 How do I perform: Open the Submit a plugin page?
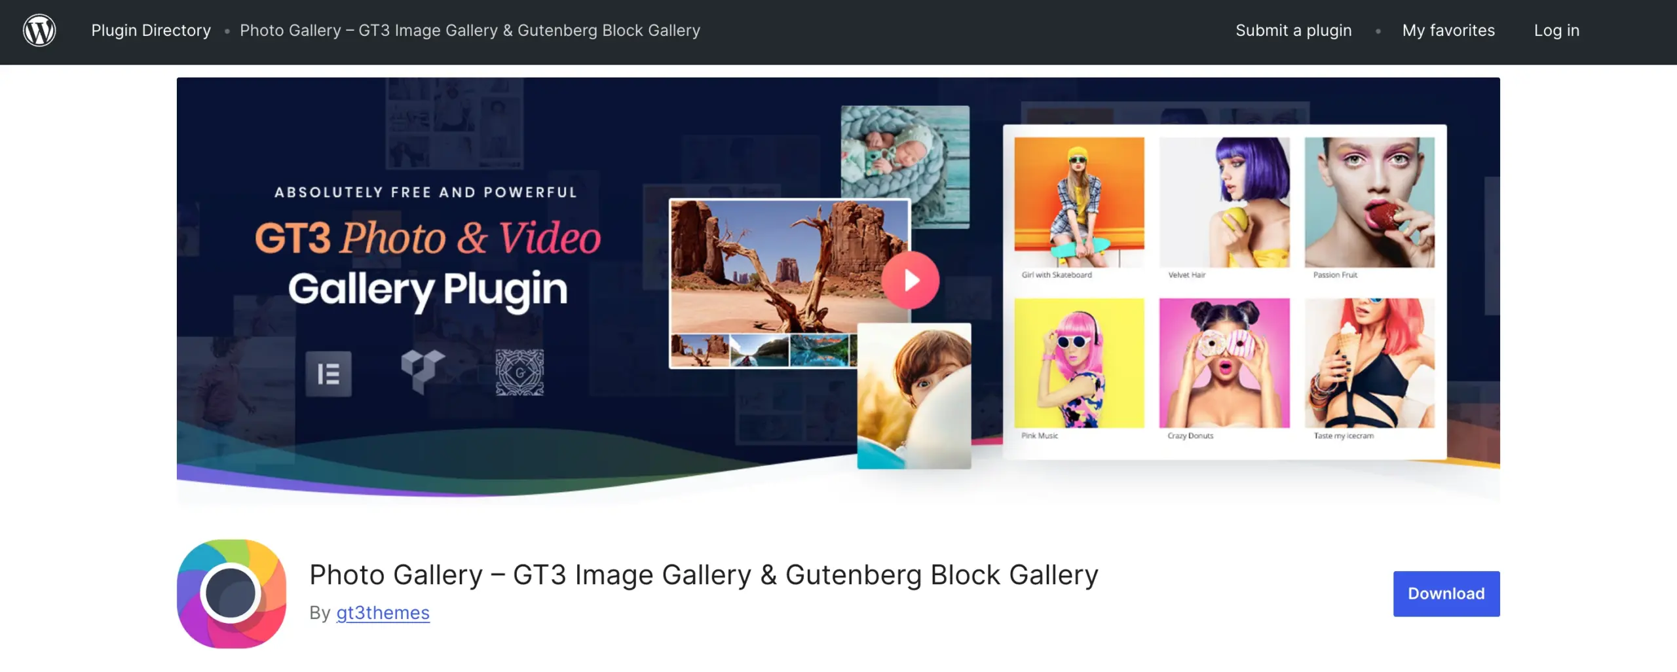(x=1293, y=31)
